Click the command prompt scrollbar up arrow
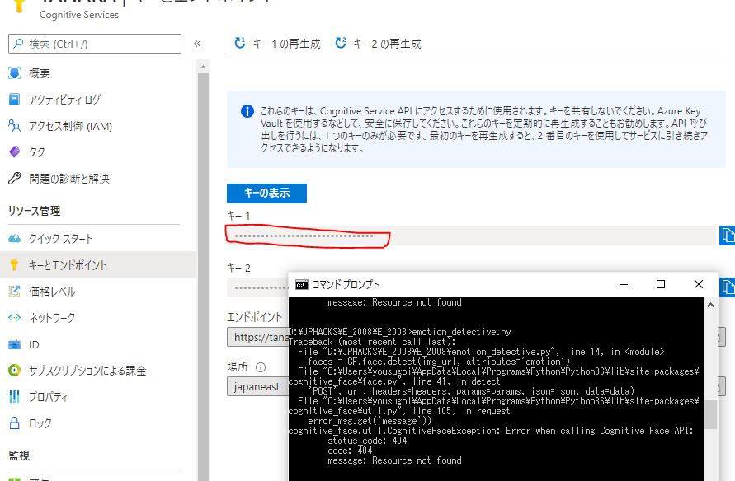 click(x=710, y=305)
